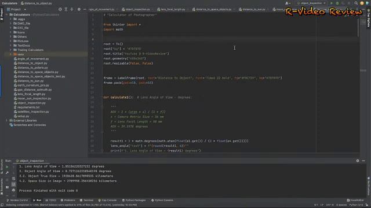Click the Expand All icon in Project toolbar
This screenshot has width=371, height=208.
(x=66, y=9)
